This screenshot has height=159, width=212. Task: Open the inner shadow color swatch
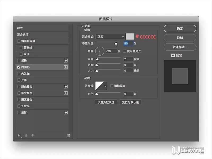130,37
